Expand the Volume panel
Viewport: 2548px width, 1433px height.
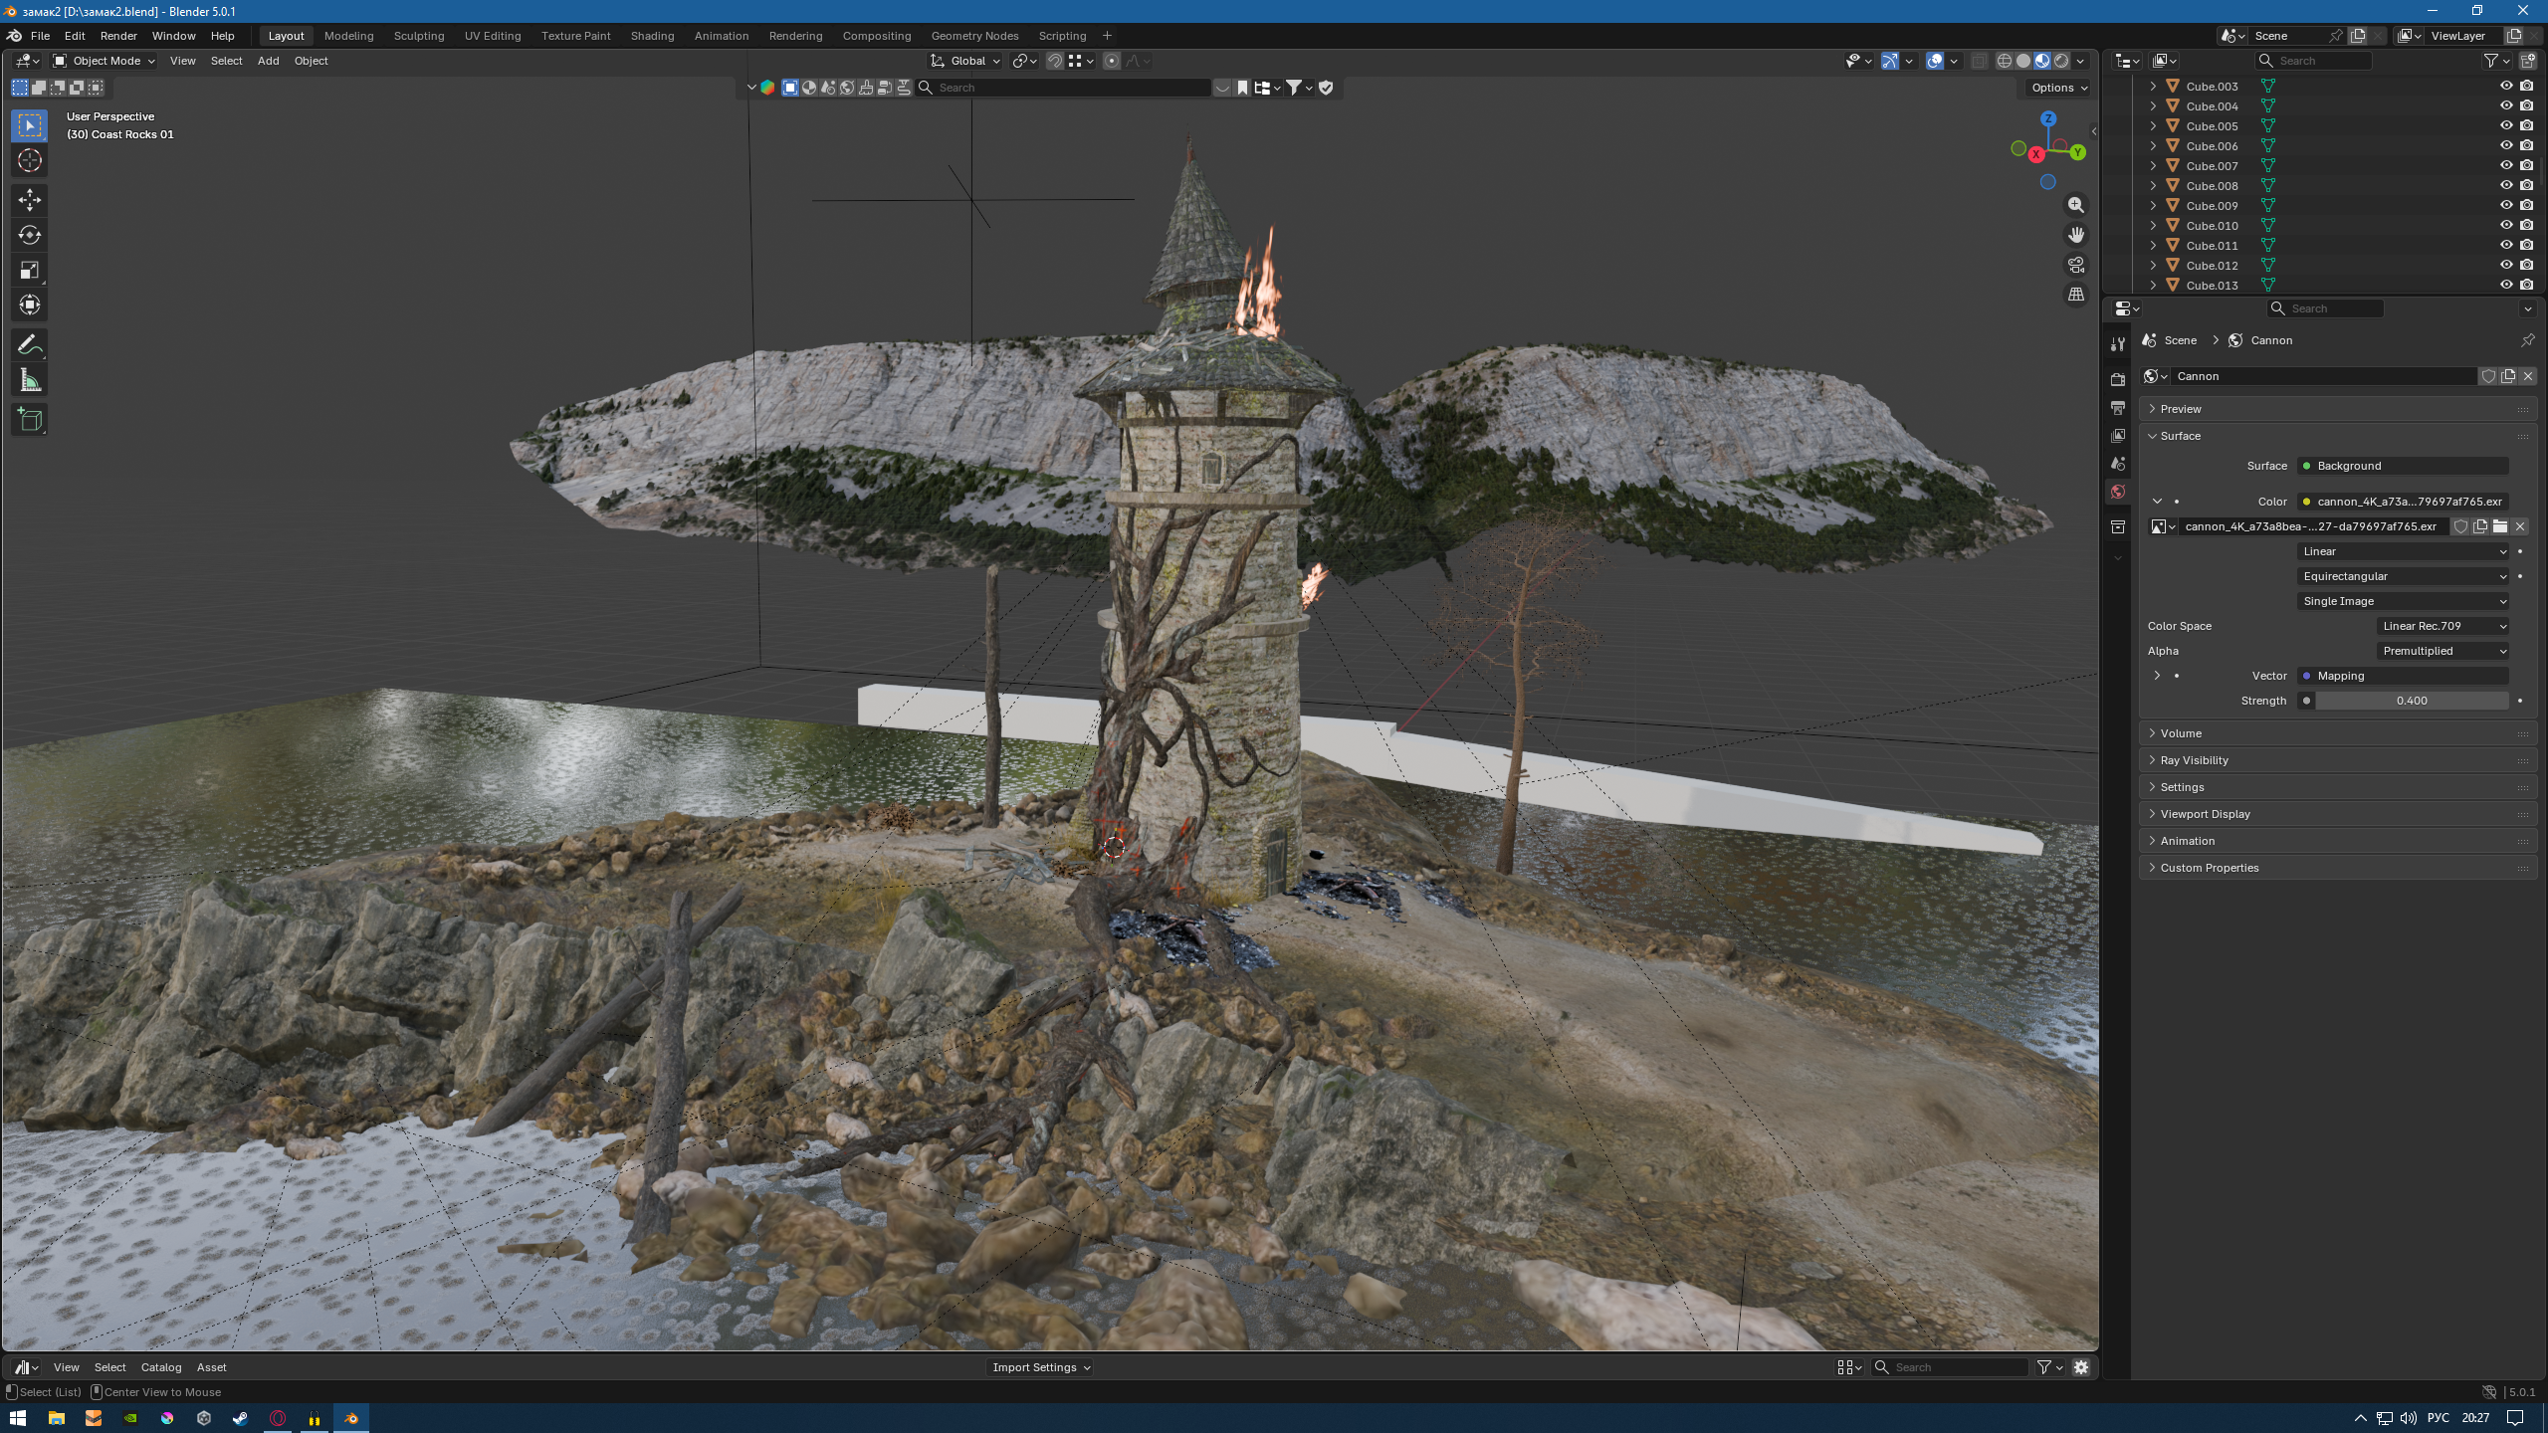pyautogui.click(x=2337, y=733)
